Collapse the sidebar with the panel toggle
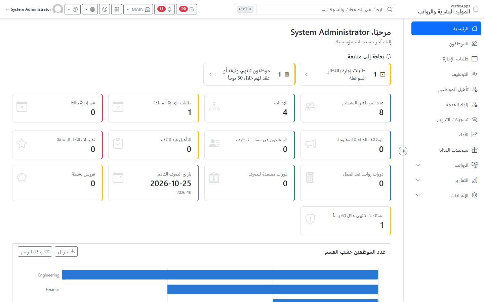This screenshot has height=302, width=484. (403, 151)
